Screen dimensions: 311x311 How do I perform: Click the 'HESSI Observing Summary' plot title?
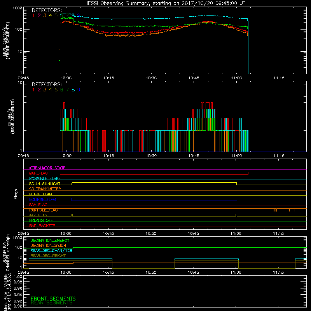[164, 3]
